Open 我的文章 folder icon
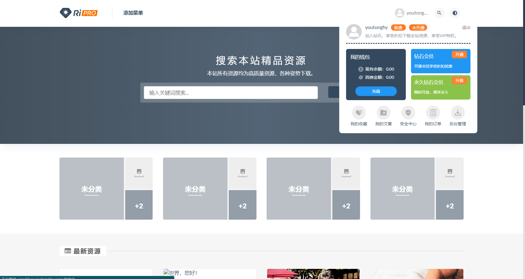Viewport: 525px width, 279px height. (384, 113)
